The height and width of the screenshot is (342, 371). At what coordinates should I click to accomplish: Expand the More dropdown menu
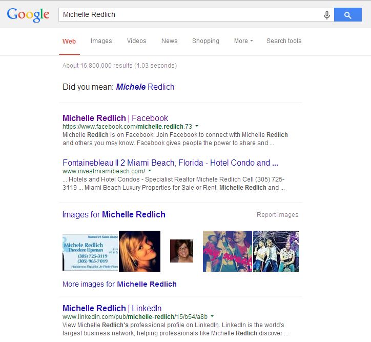[243, 41]
